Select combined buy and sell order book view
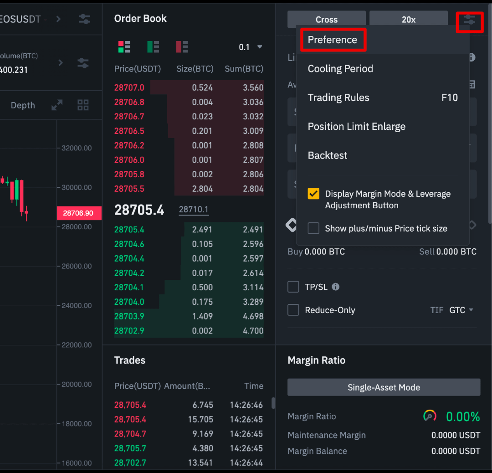This screenshot has width=492, height=473. tap(124, 46)
